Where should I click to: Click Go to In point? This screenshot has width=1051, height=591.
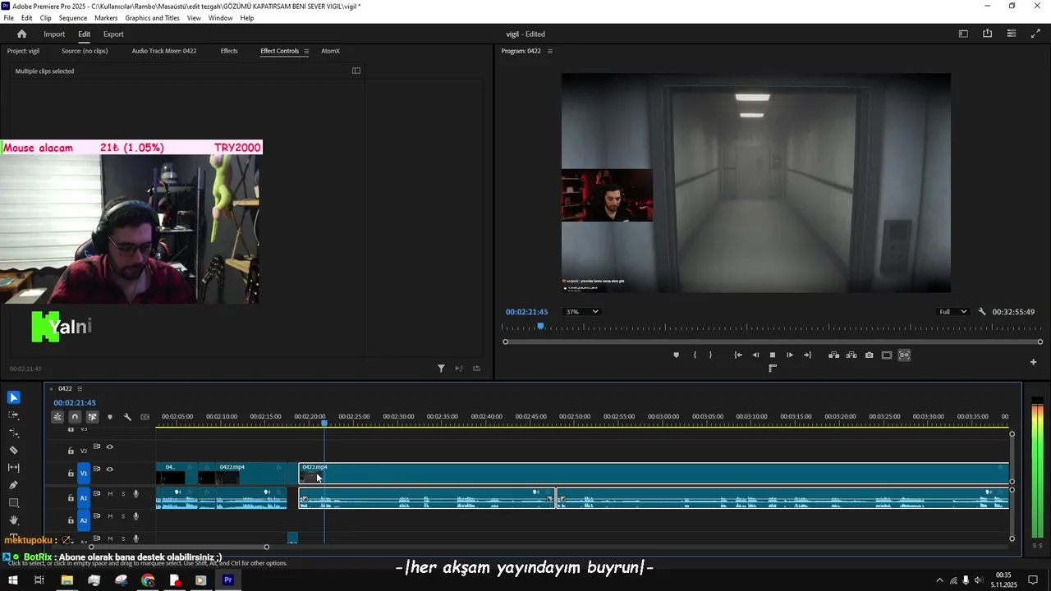(x=738, y=355)
